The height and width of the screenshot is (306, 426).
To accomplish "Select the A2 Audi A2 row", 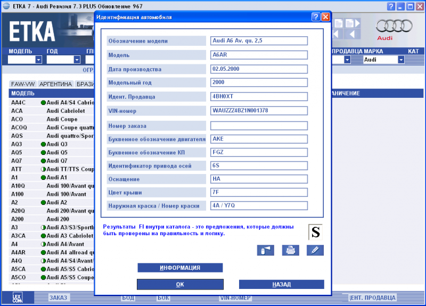I will pos(52,202).
